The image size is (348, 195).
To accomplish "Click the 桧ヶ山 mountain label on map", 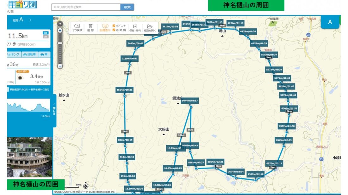I will 64,95.
